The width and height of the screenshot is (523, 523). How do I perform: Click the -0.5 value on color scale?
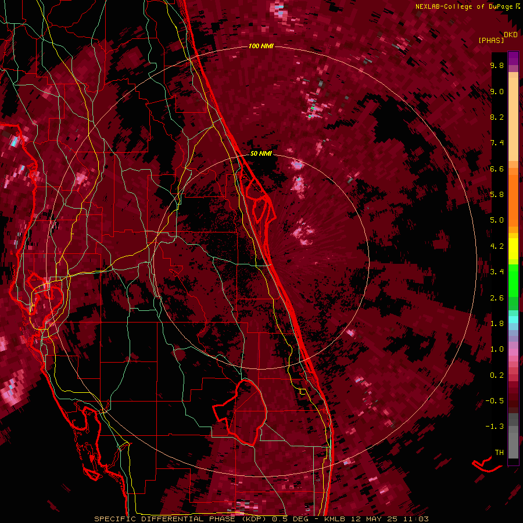495,401
